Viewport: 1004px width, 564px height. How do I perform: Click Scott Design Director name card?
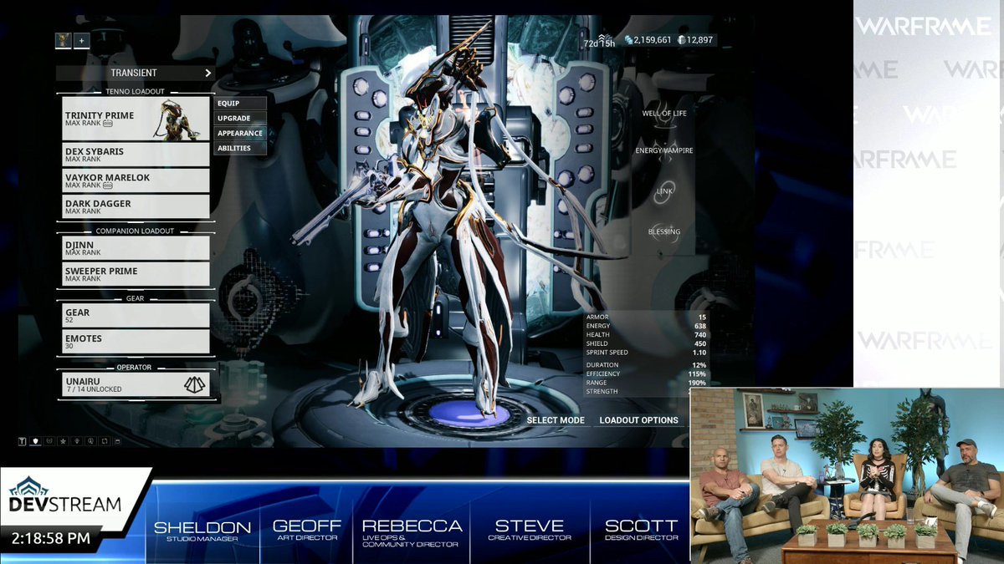coord(642,531)
